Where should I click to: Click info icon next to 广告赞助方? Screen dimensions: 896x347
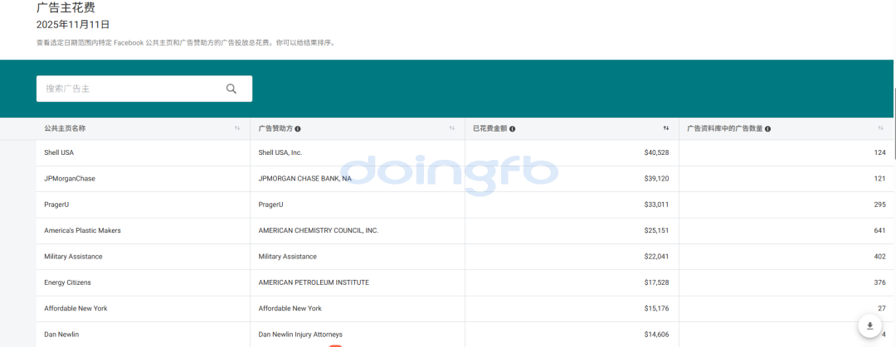pos(298,129)
